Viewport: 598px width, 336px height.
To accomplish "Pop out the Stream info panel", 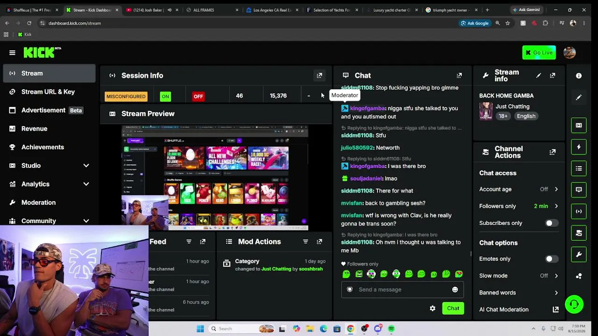I will [x=553, y=76].
